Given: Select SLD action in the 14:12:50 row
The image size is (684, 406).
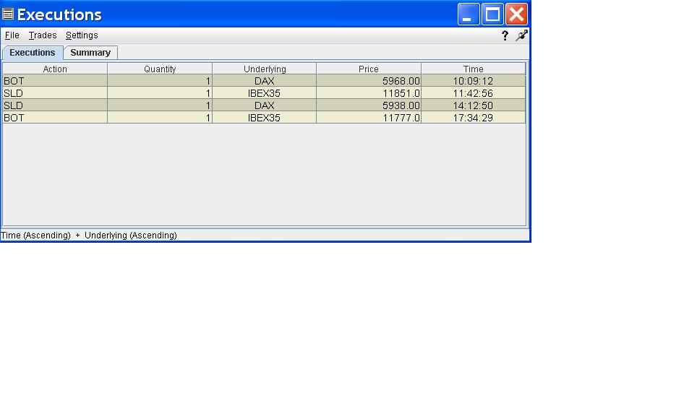Looking at the screenshot, I should 55,105.
